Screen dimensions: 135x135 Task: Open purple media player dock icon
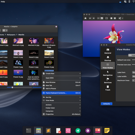pos(88,131)
